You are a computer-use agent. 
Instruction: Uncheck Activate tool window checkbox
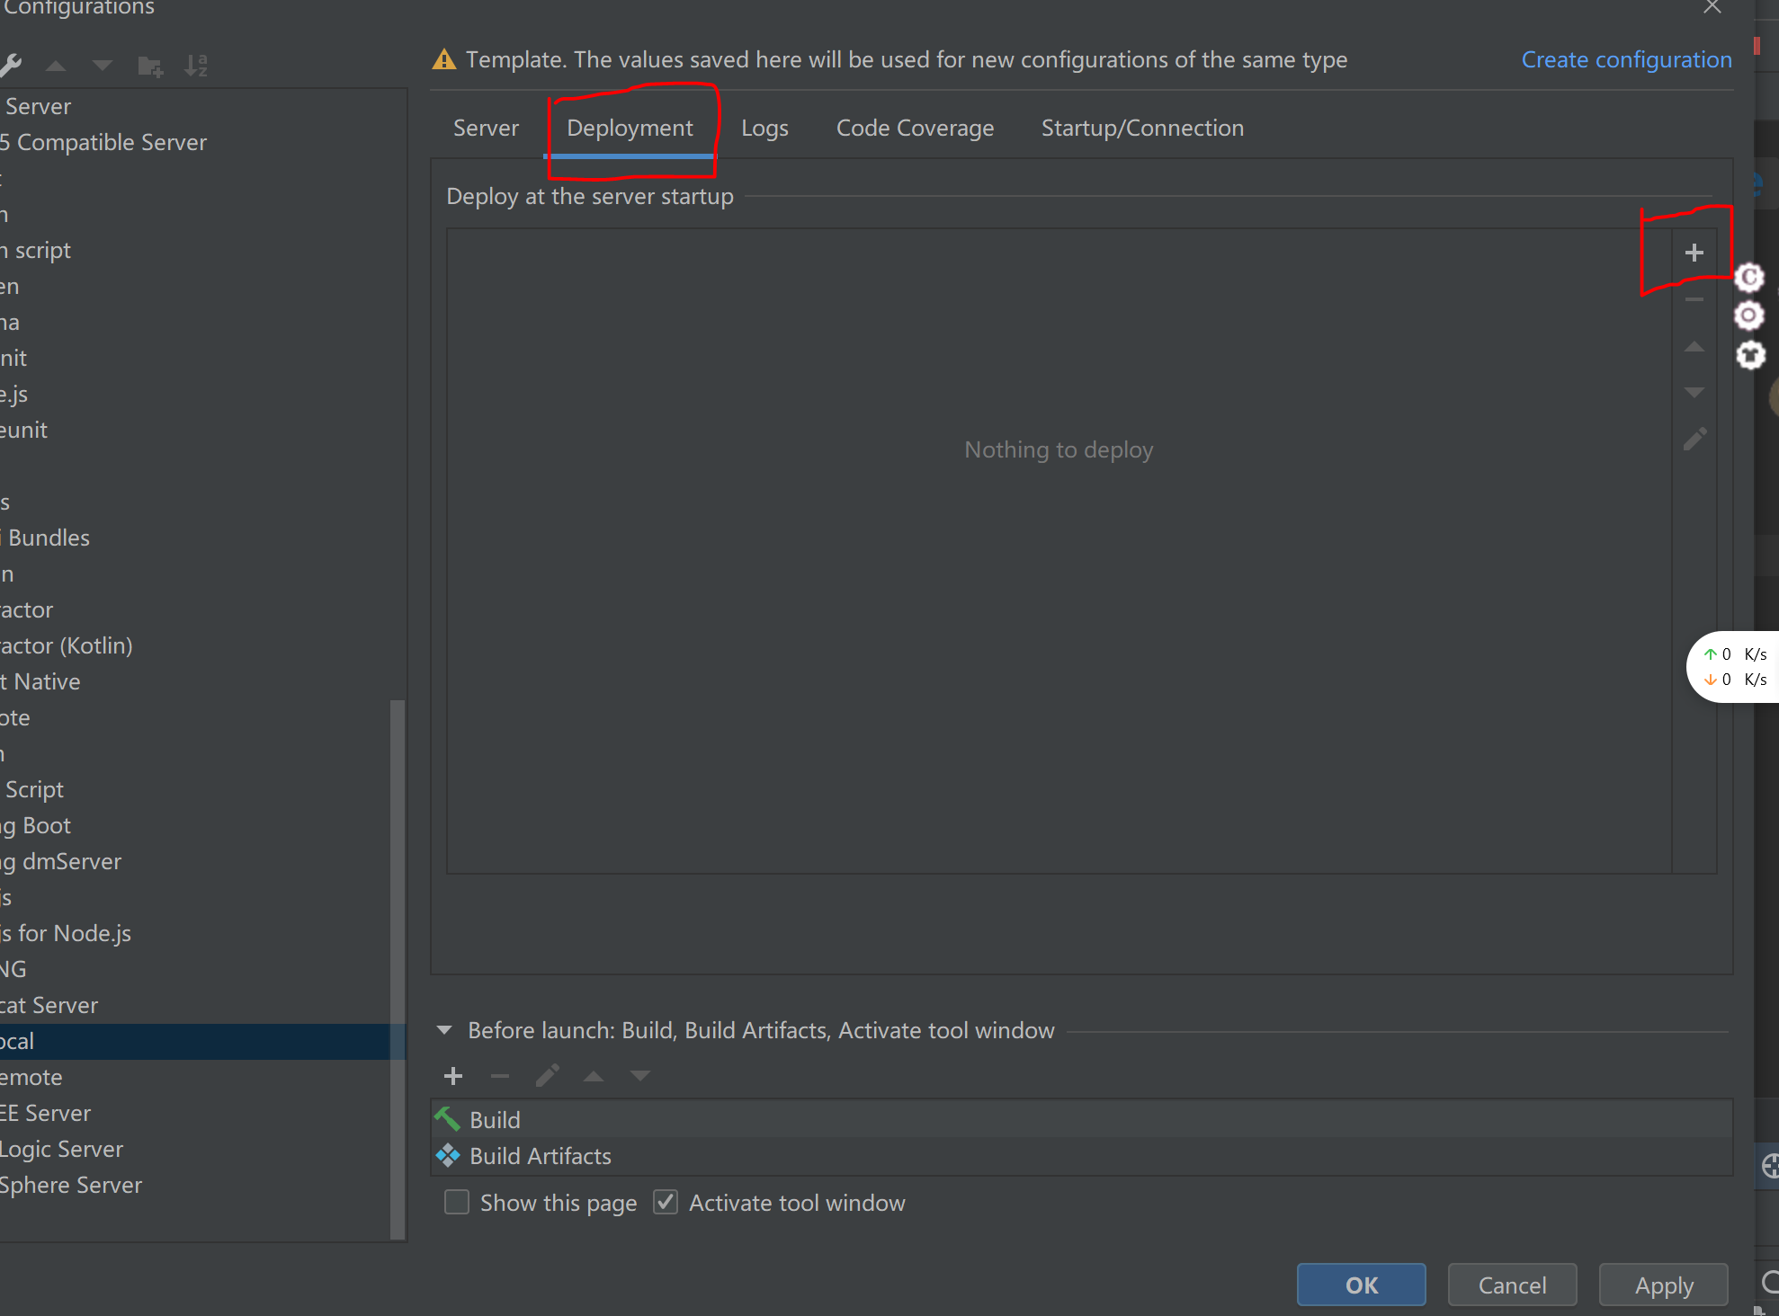pos(666,1203)
